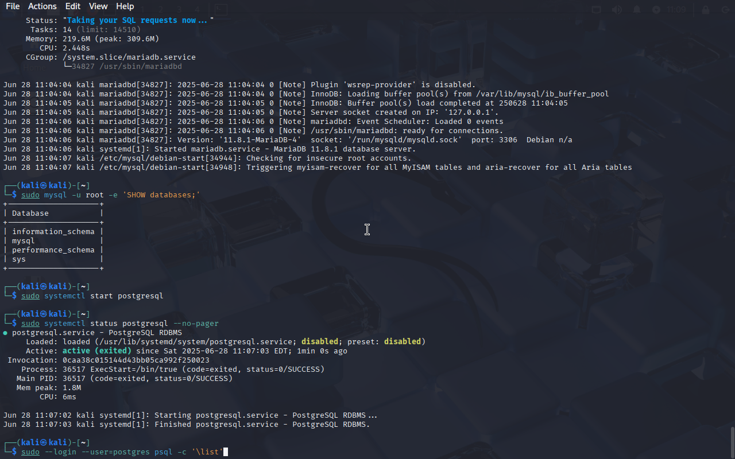Click the 'SHOW databases;' command text

coord(161,195)
